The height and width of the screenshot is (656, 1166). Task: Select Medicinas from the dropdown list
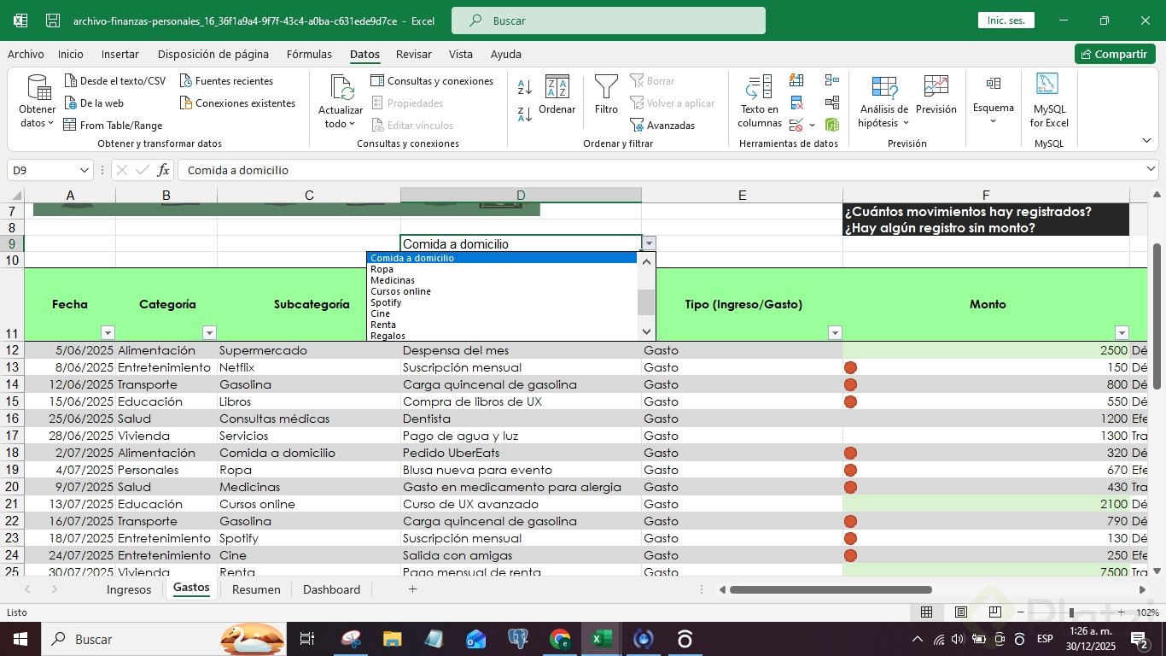pos(393,280)
